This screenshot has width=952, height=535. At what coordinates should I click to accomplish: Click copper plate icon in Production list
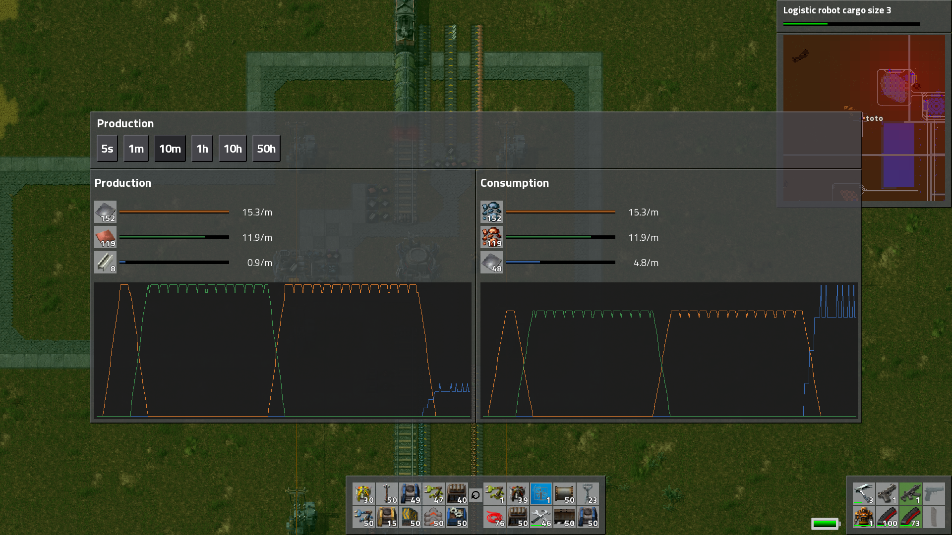pyautogui.click(x=106, y=237)
